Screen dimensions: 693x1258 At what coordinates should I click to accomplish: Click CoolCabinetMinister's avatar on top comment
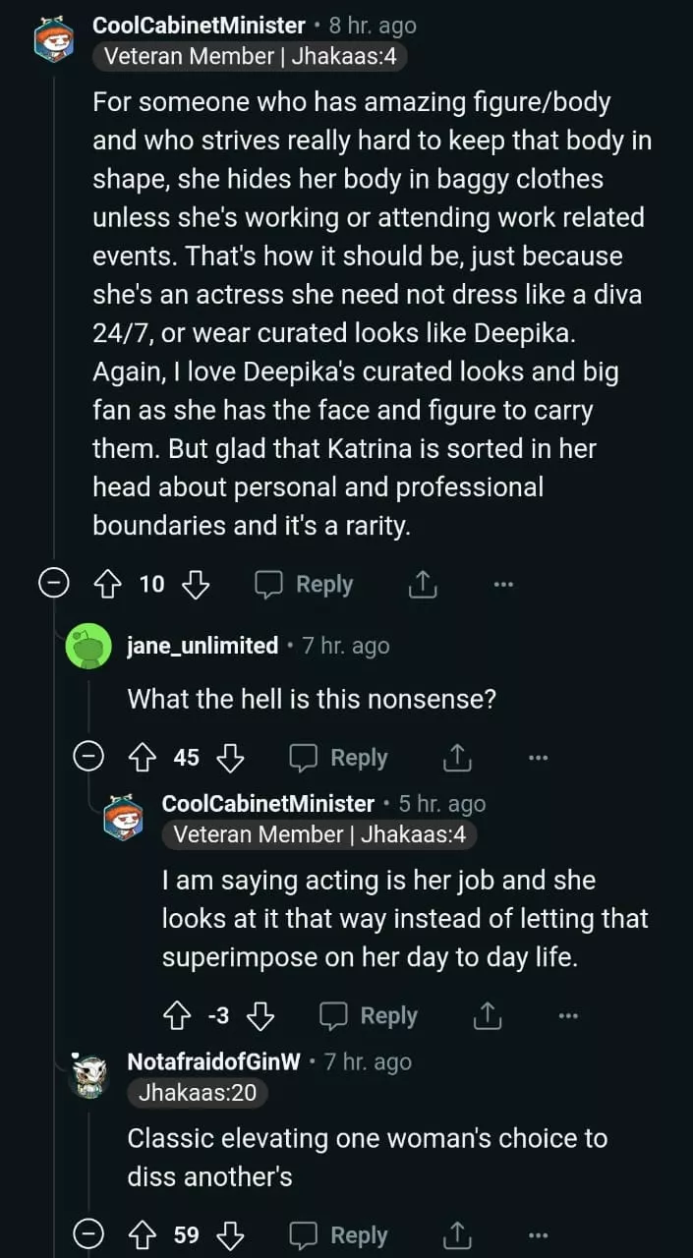(54, 39)
